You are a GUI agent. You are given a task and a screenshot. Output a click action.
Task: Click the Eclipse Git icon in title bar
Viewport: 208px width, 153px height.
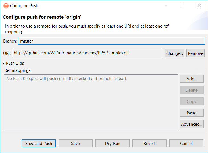tap(6, 6)
